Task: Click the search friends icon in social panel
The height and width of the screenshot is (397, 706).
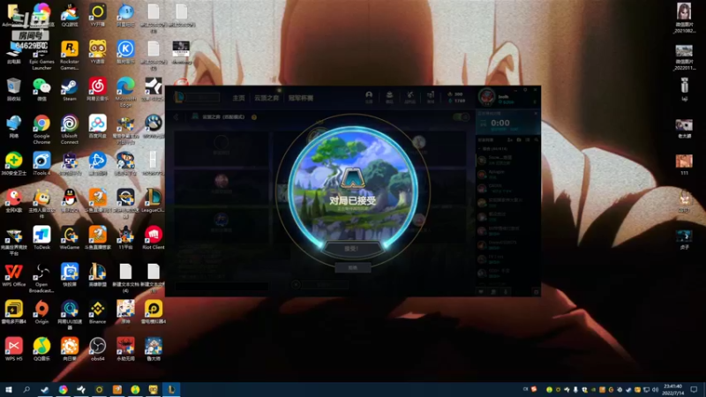Action: pyautogui.click(x=536, y=140)
